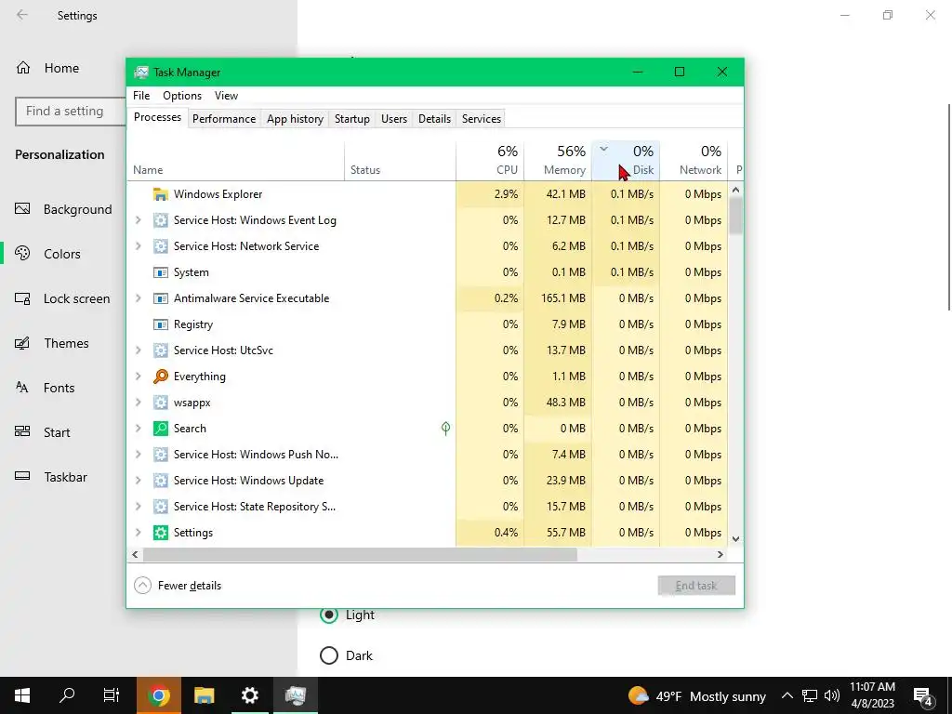Click Fewer details button
The height and width of the screenshot is (714, 952).
coord(178,586)
